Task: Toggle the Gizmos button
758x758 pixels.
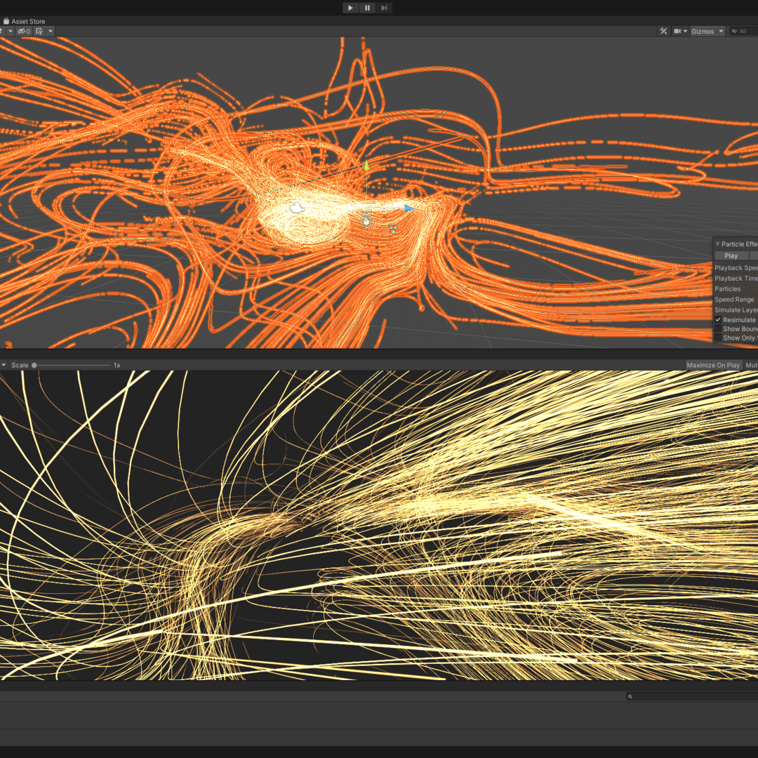Action: click(703, 32)
